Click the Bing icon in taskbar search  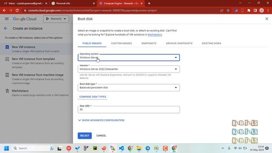tap(52, 148)
